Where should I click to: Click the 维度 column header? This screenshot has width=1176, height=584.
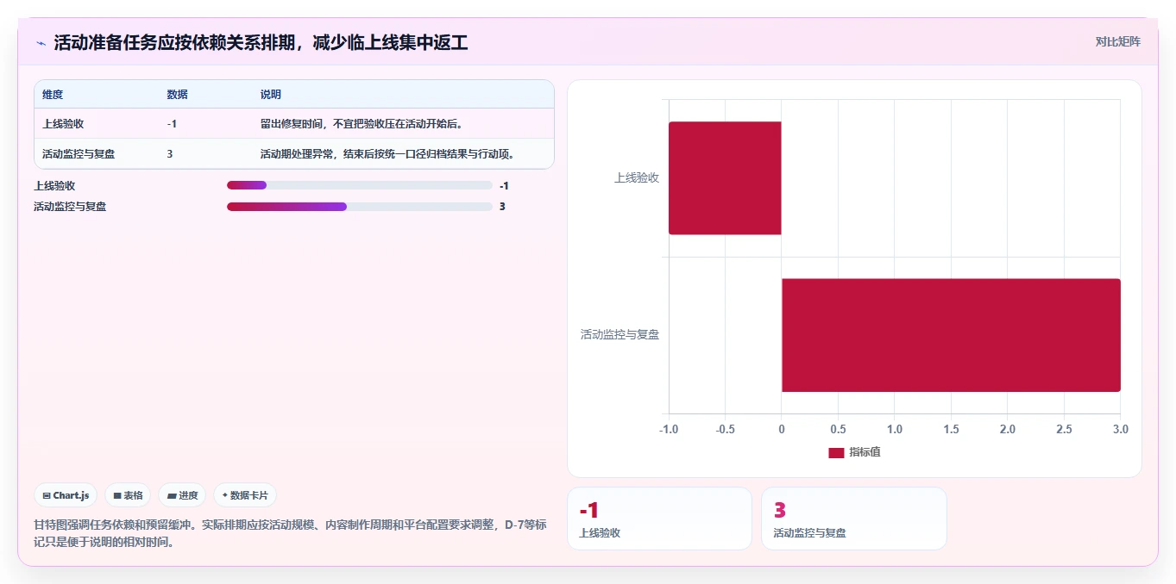tap(53, 95)
